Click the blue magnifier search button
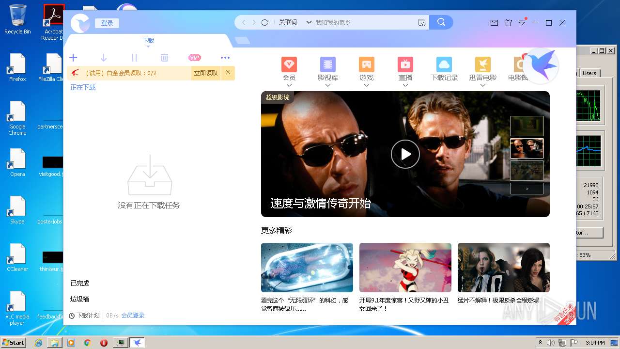Image resolution: width=620 pixels, height=349 pixels. coord(441,22)
